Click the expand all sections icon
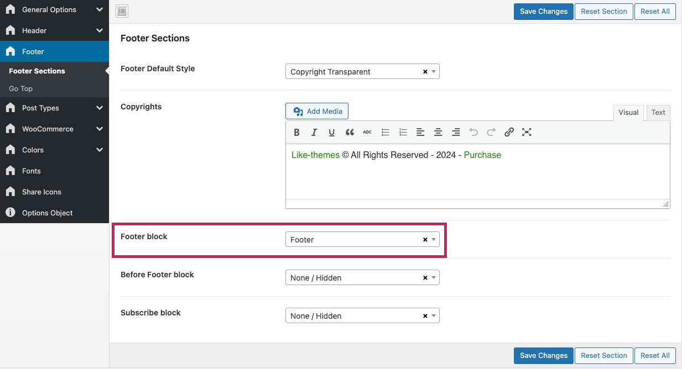Viewport: 682px width, 369px height. (x=122, y=11)
